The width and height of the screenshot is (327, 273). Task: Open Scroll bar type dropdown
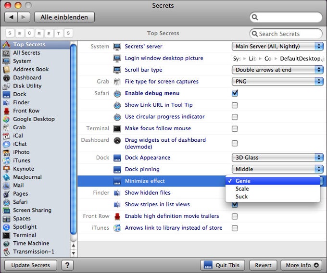point(277,70)
